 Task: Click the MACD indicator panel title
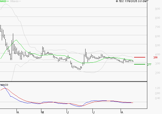coord(4,85)
